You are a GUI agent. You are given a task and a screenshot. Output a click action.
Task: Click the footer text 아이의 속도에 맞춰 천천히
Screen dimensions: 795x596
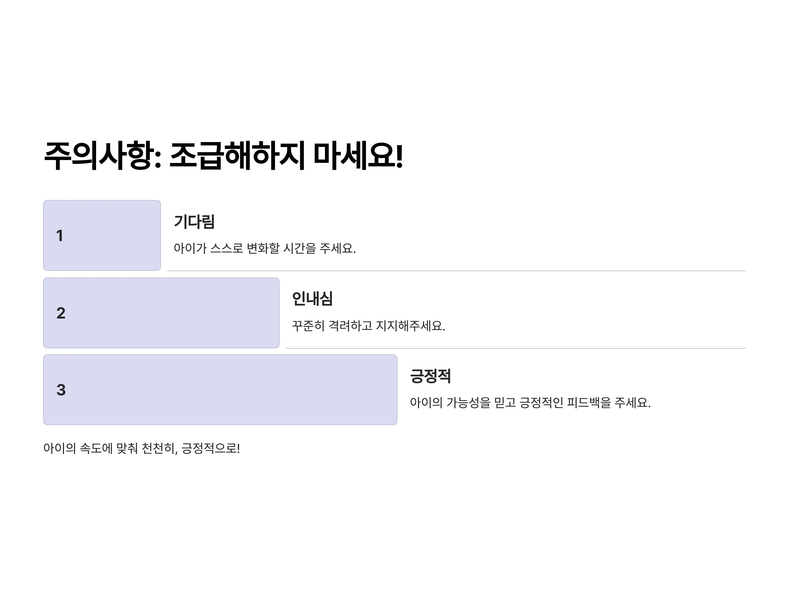[x=110, y=448]
